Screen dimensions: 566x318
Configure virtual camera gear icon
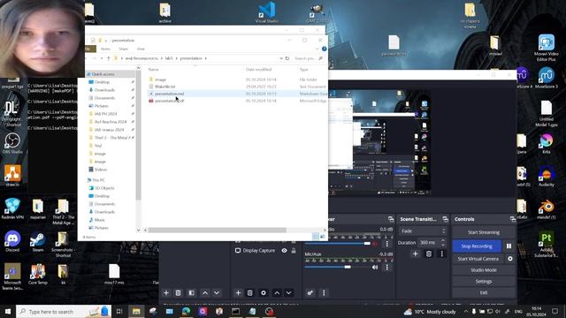[510, 259]
